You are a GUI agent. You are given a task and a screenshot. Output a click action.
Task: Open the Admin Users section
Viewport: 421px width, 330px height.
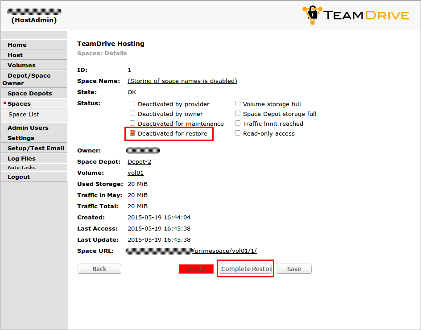(28, 128)
